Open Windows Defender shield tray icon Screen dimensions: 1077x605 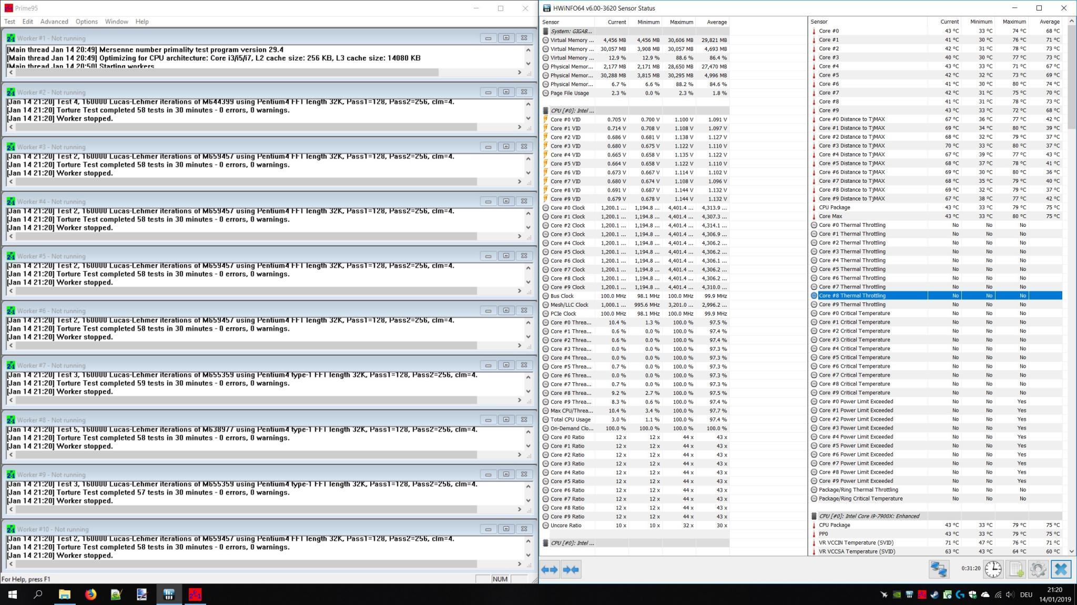pos(972,594)
